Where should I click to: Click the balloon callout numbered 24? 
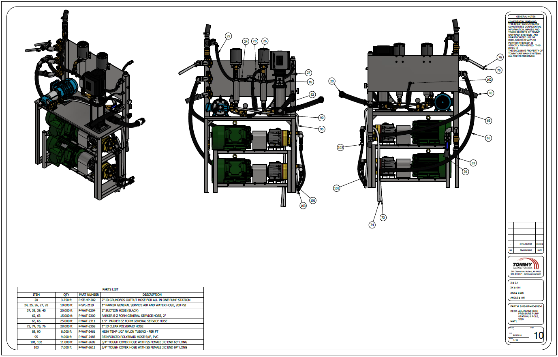point(246,41)
